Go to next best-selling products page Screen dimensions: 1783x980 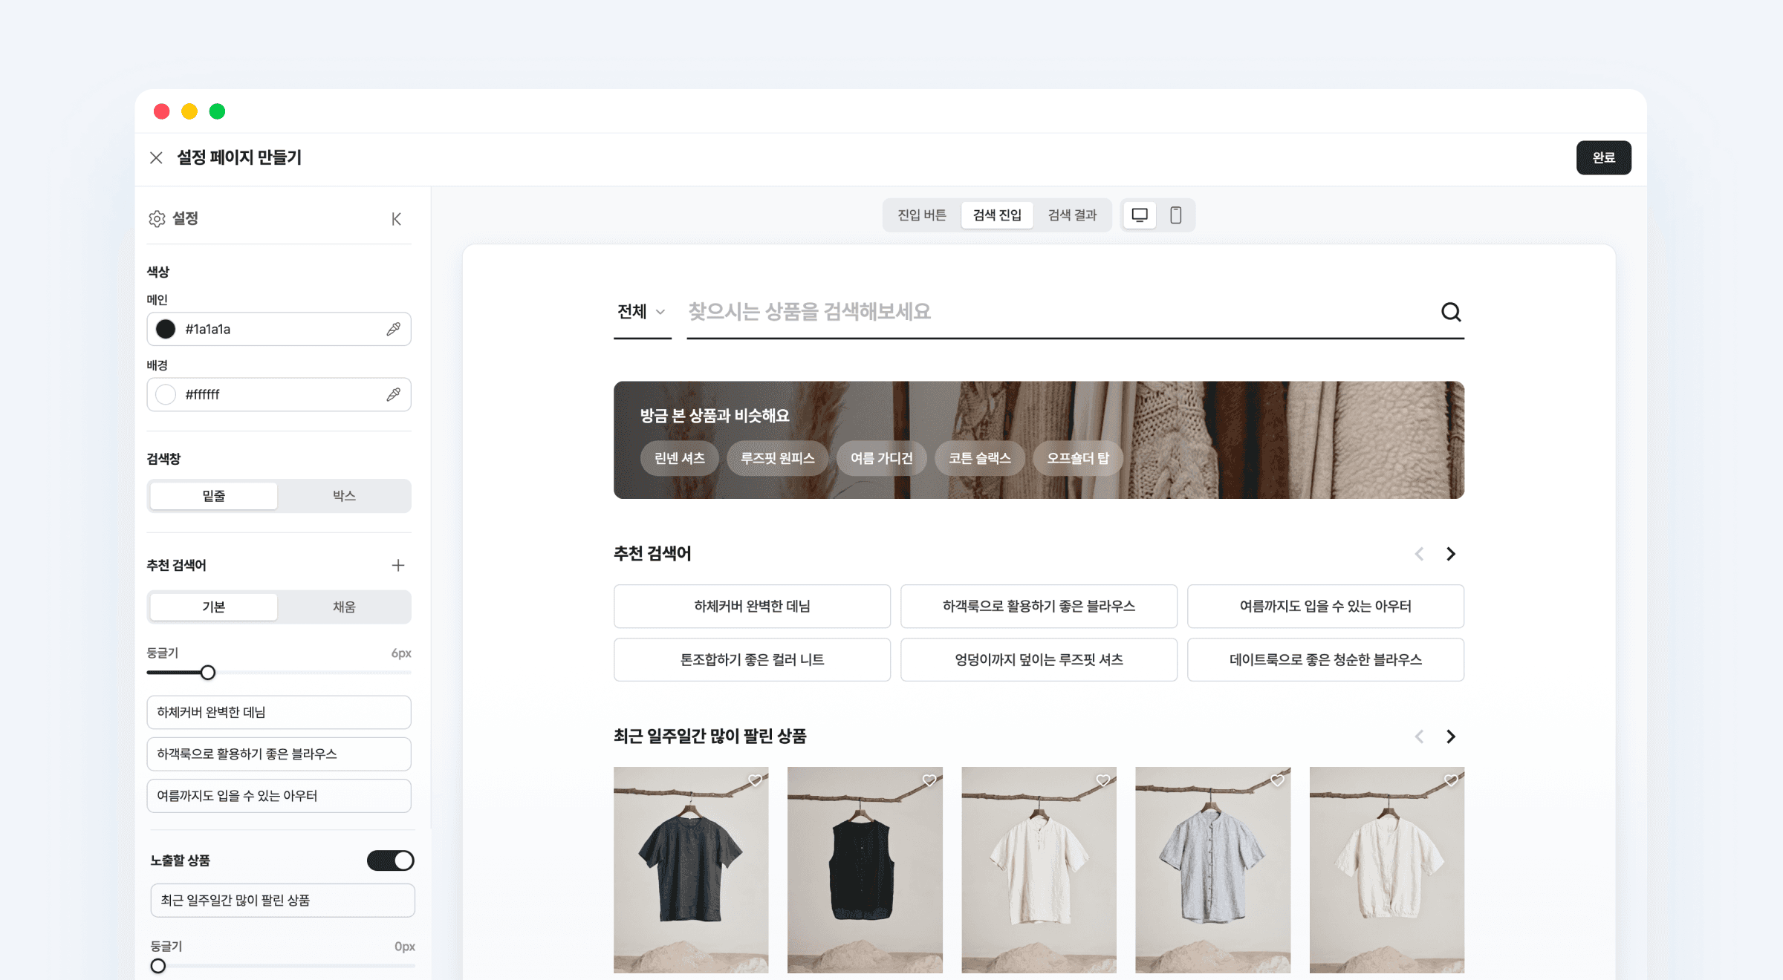pos(1450,736)
